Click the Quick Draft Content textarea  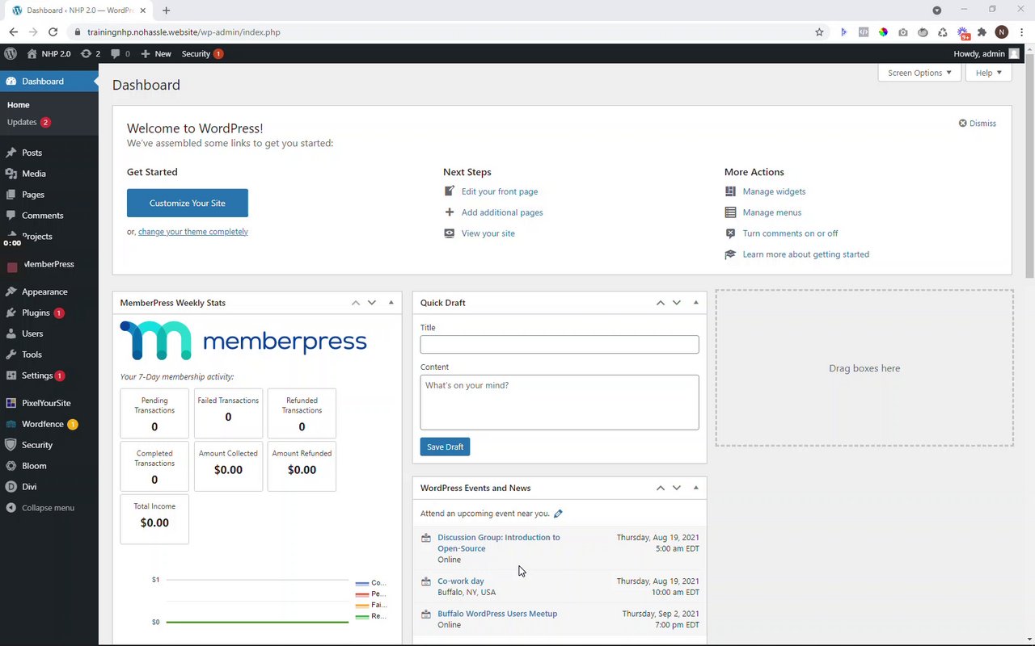pyautogui.click(x=560, y=402)
